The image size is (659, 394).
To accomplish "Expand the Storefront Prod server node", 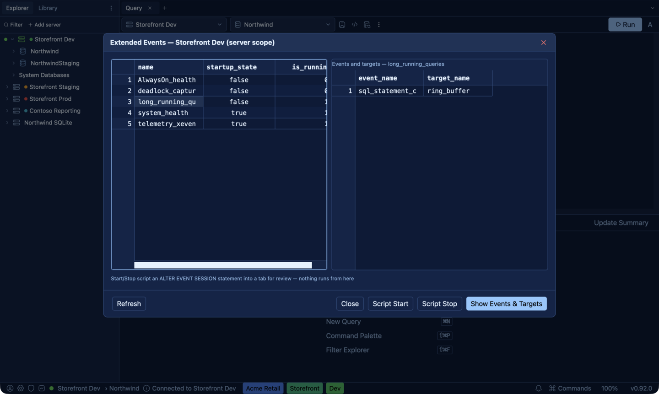I will [7, 99].
